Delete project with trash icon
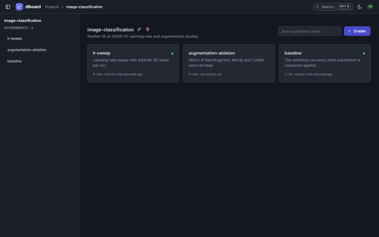Viewport: 379px width, 237px height. coord(148,29)
